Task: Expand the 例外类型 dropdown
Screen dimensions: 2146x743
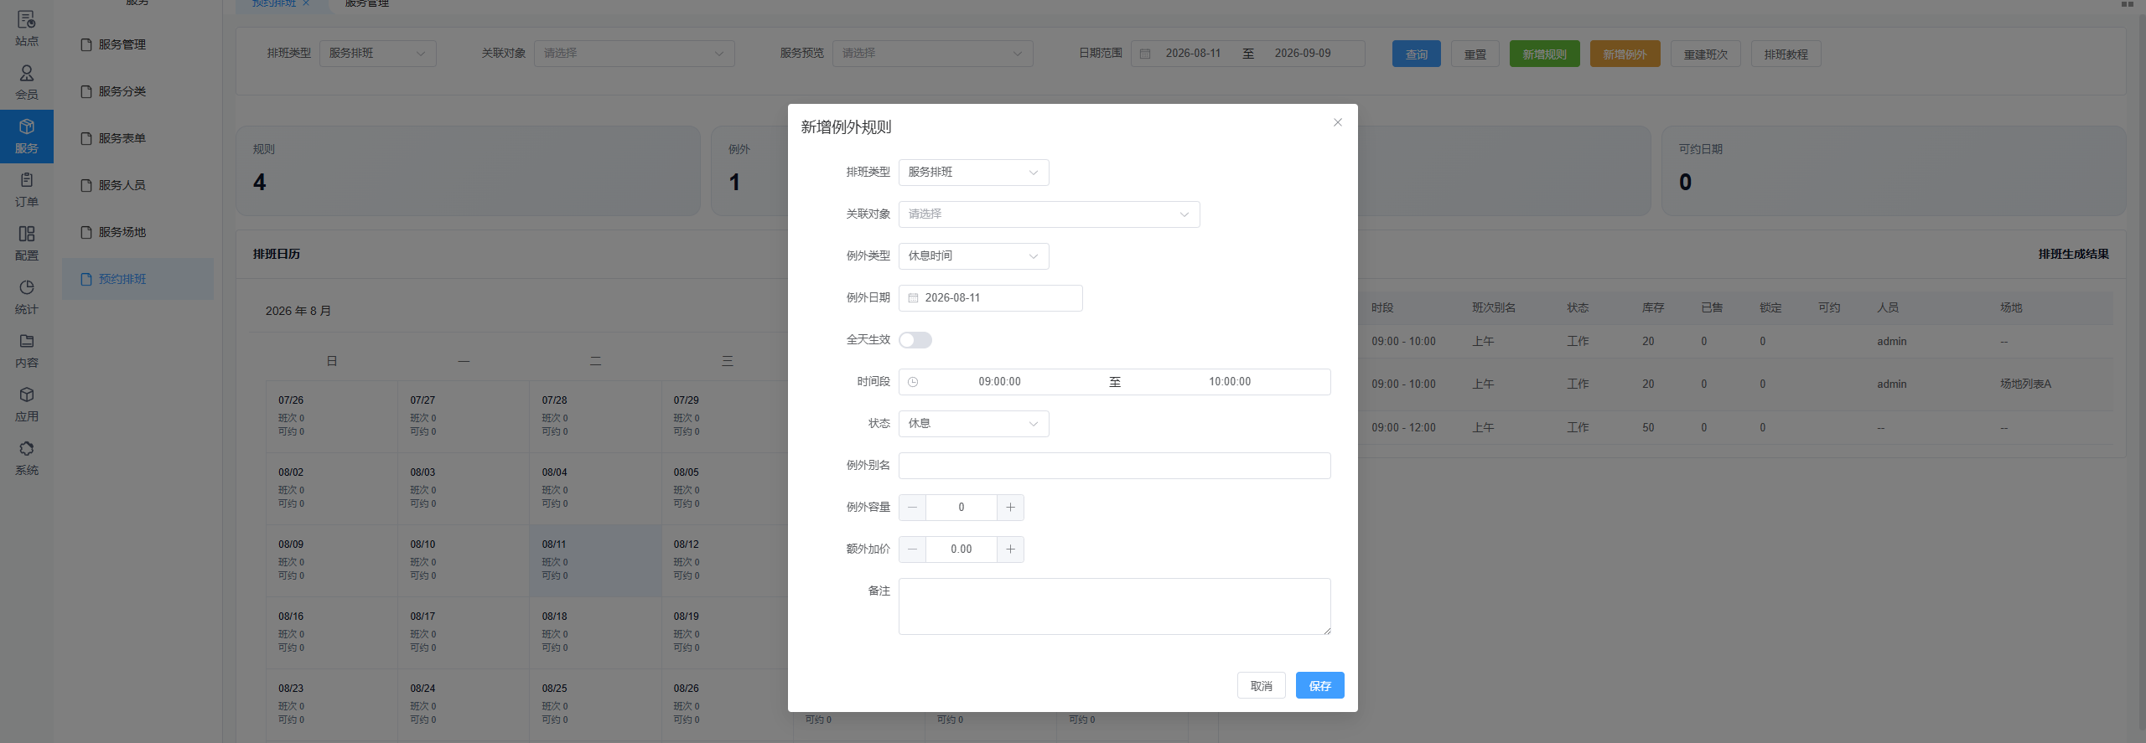Action: tap(973, 256)
